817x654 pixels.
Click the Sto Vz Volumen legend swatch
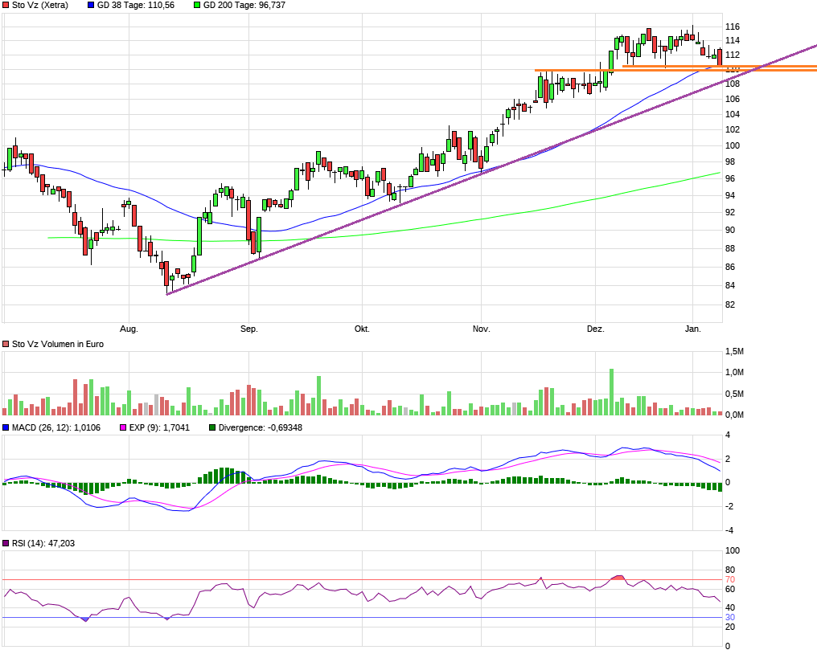(6, 344)
